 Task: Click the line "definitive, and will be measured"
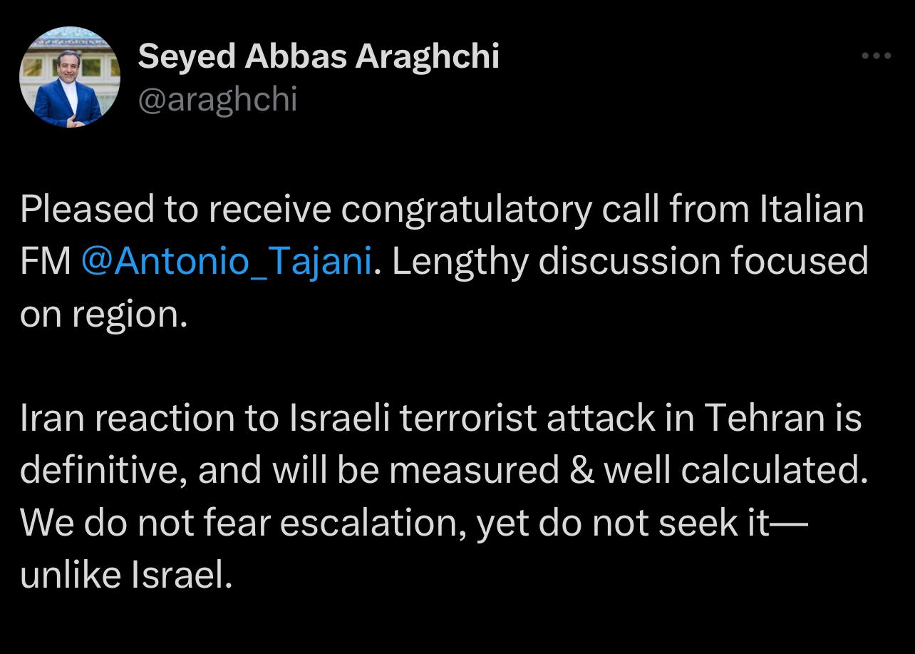click(x=444, y=471)
